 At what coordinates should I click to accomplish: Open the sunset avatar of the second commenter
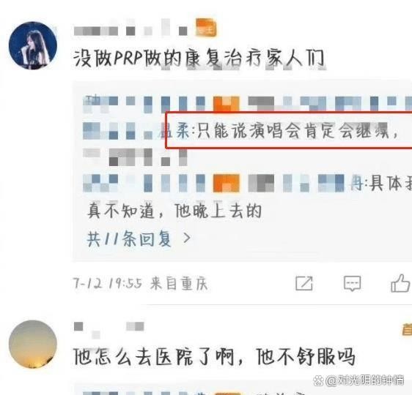(x=33, y=344)
